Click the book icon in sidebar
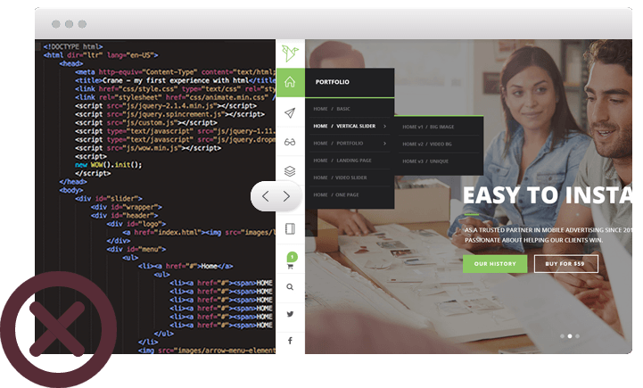Viewport: 643px width, 388px height. (290, 229)
